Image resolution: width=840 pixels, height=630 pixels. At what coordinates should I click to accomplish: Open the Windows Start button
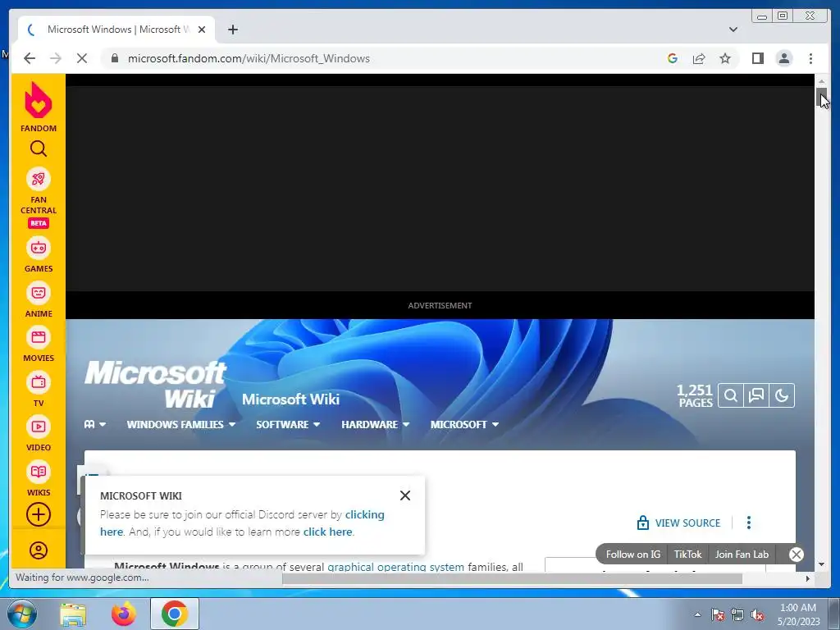tap(22, 614)
